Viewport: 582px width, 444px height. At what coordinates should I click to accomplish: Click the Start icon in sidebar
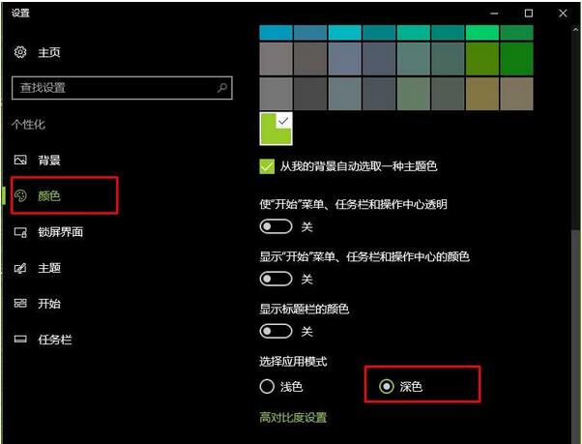coord(20,304)
